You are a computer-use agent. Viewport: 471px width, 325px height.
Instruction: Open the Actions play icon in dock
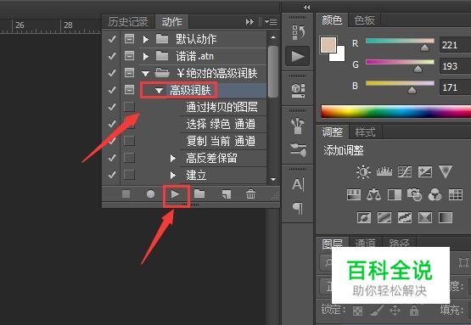297,57
